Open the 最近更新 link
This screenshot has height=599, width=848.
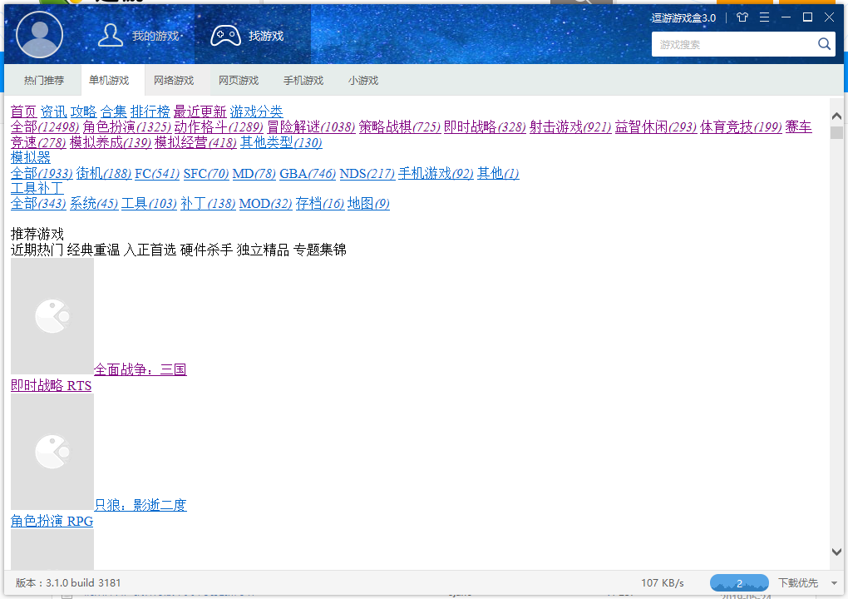[x=200, y=111]
